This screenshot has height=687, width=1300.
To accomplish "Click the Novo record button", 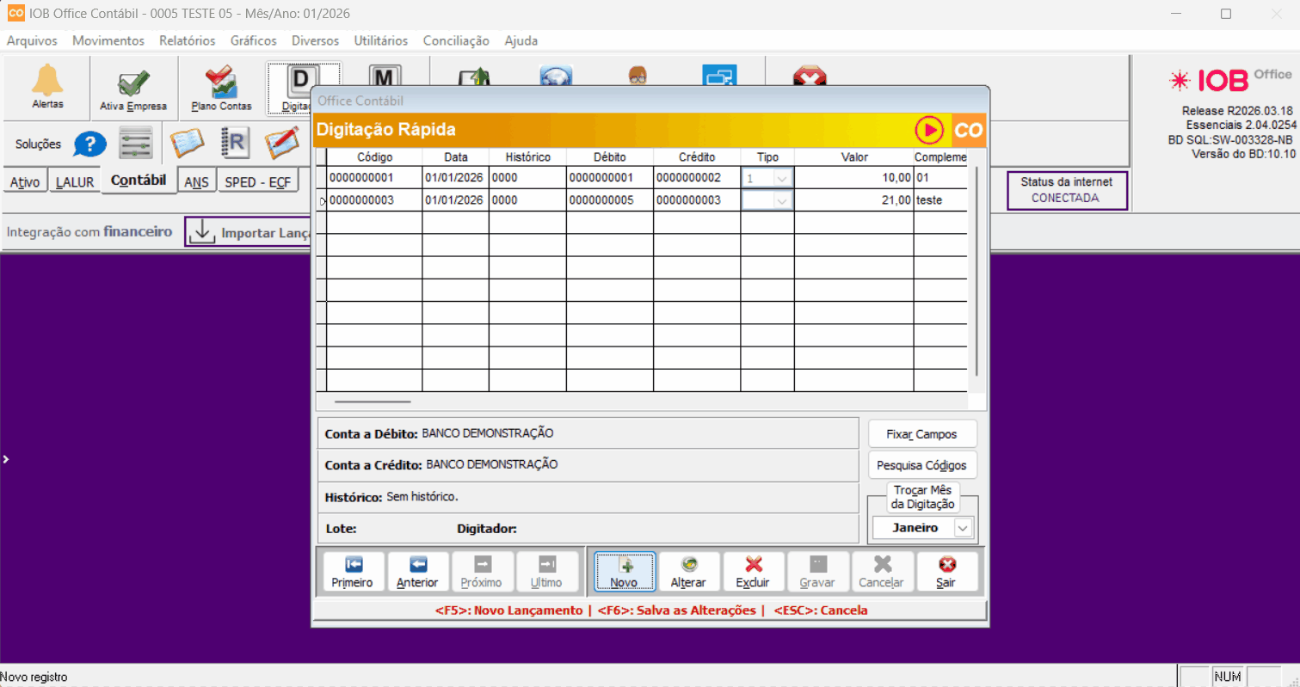I will coord(624,572).
